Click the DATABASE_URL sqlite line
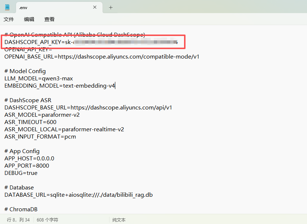This screenshot has height=224, width=307. point(79,195)
